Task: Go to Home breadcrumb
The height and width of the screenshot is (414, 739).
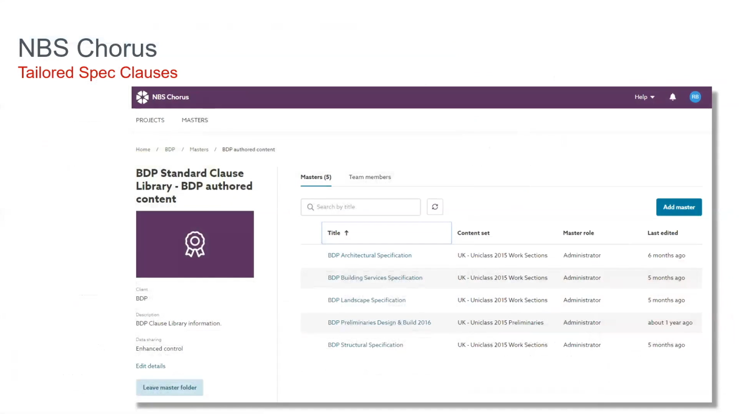Action: point(143,150)
